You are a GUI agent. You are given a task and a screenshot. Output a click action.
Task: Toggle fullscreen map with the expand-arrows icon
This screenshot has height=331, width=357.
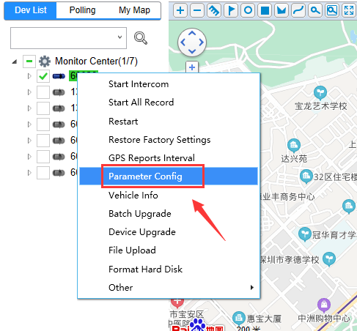tap(349, 10)
